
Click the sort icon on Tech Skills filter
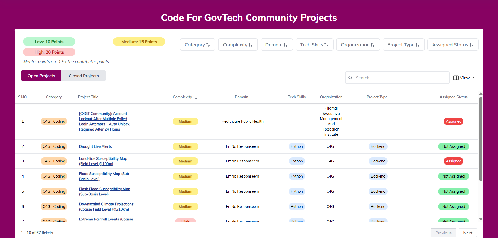point(327,45)
